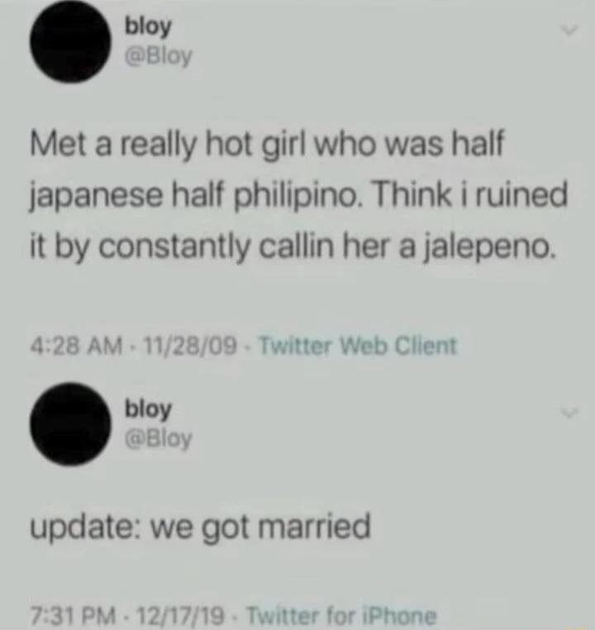Screen dimensions: 595x630
Task: Click the 7:31 PM timestamp
Action: coord(73,615)
